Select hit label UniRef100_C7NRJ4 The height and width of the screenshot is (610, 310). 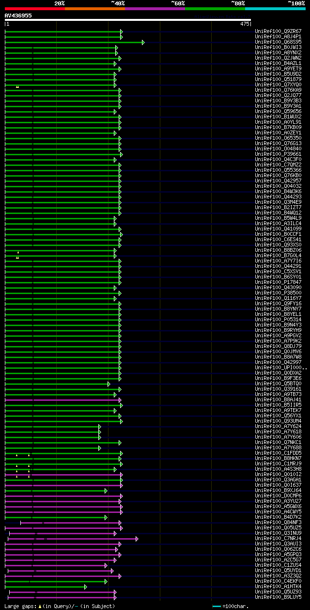click(x=278, y=538)
